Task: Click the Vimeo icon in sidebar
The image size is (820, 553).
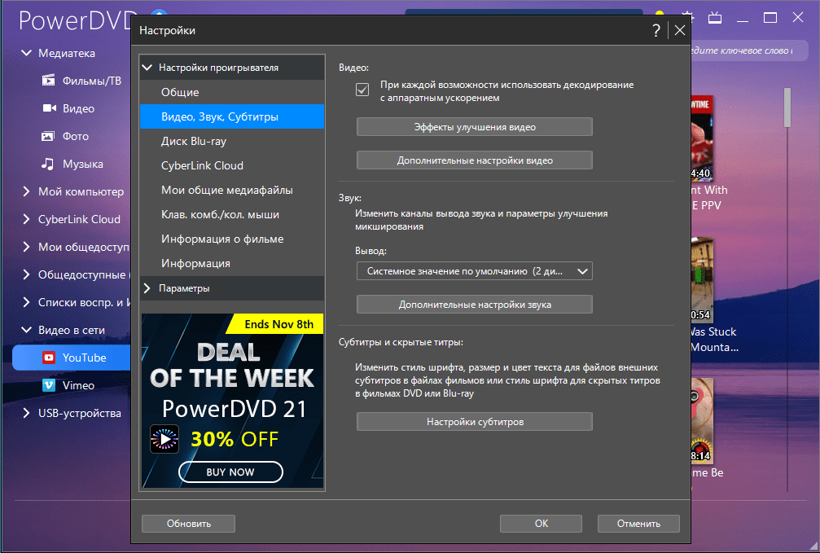Action: click(x=49, y=385)
